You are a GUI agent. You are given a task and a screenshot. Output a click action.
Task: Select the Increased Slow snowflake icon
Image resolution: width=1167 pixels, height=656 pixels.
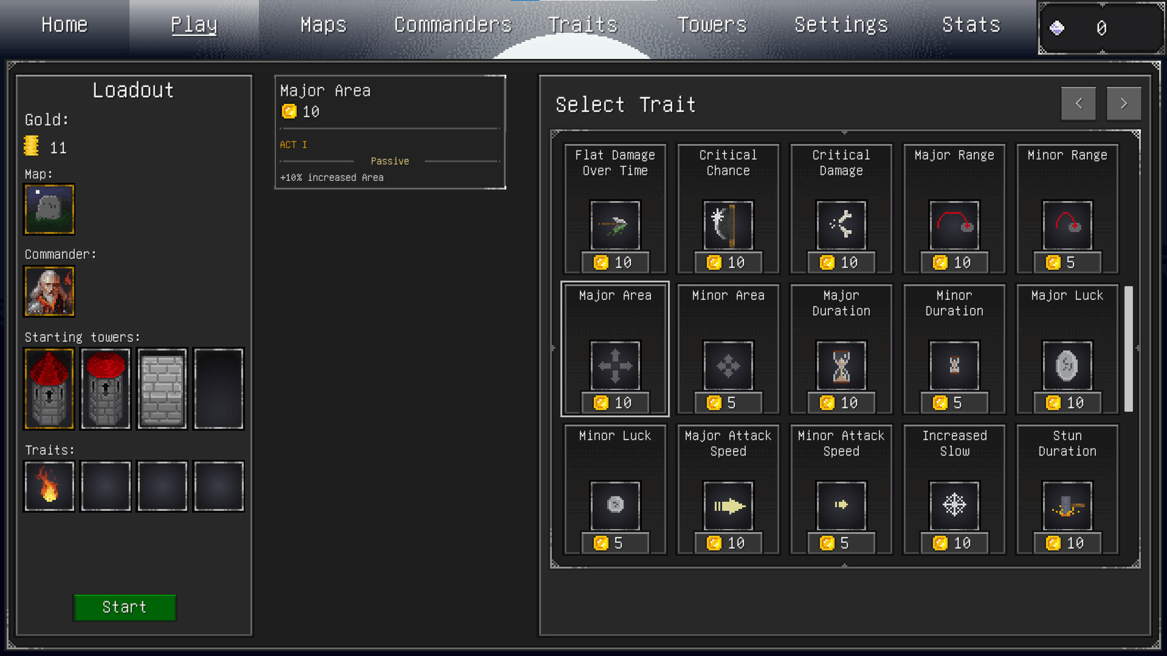click(x=954, y=505)
